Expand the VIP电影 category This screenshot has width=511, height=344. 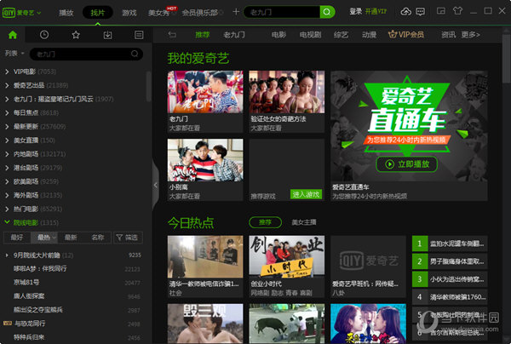7,72
